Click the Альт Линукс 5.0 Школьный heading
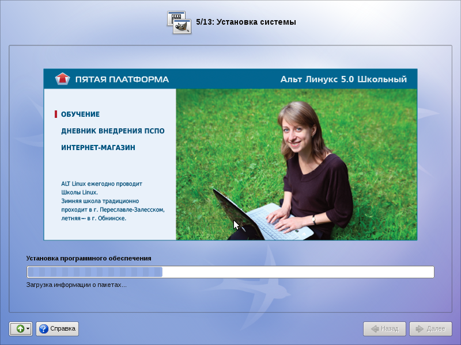 [343, 79]
